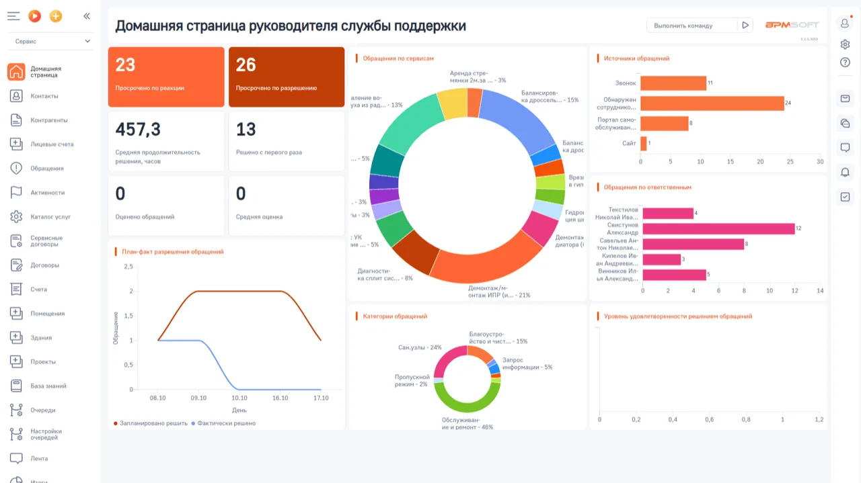This screenshot has height=483, width=861.
Task: Open the Просрочено по разрешению tile
Action: [287, 77]
